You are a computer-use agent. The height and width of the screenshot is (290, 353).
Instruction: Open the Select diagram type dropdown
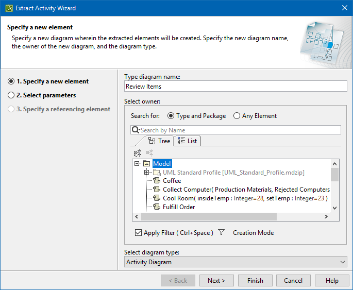point(236,262)
